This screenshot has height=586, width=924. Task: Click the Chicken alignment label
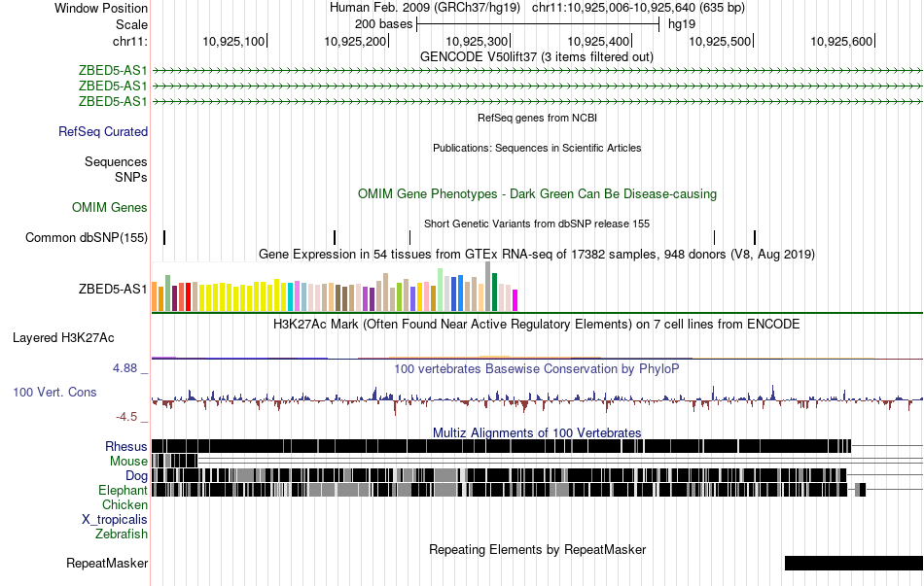tap(124, 504)
